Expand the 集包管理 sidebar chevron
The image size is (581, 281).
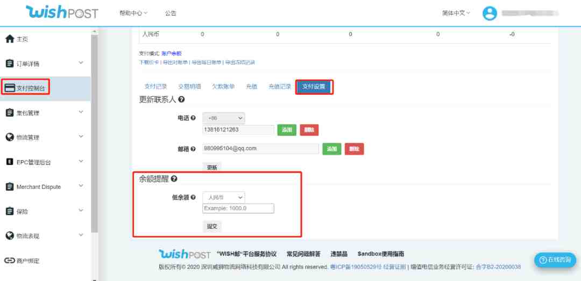[81, 113]
